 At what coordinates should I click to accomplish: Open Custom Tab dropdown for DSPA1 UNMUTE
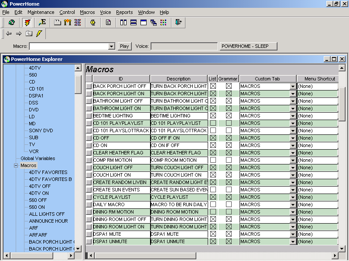coord(293,241)
